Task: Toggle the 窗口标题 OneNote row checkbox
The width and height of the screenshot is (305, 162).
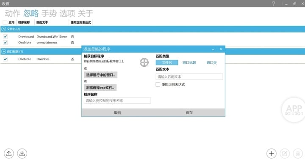Action: tap(5, 59)
